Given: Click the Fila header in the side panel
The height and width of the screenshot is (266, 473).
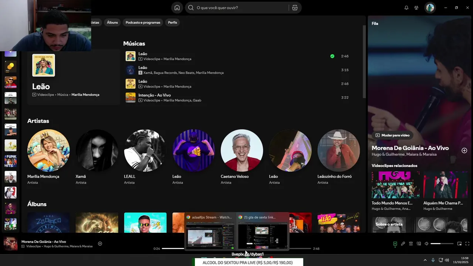Looking at the screenshot, I should pyautogui.click(x=375, y=24).
